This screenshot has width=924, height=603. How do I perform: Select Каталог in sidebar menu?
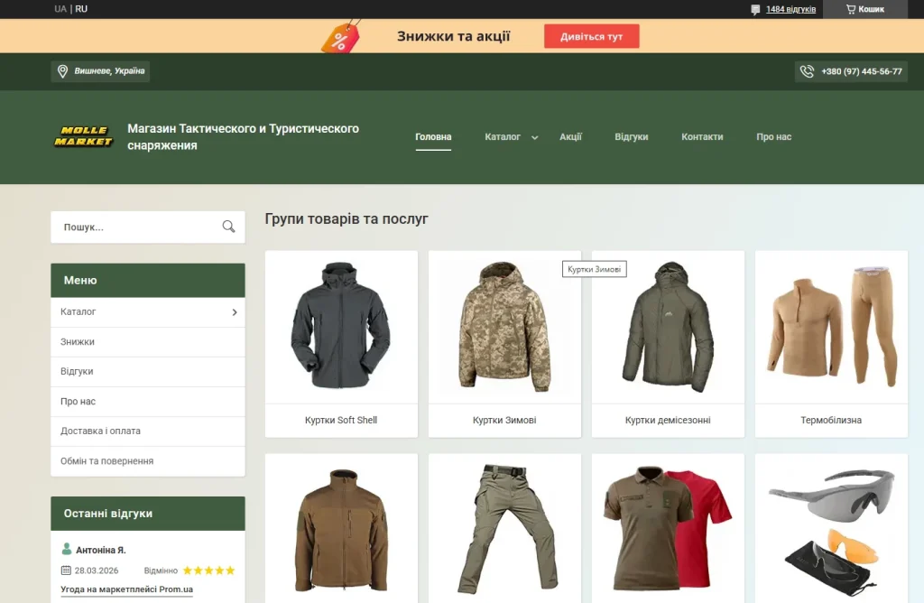(148, 311)
